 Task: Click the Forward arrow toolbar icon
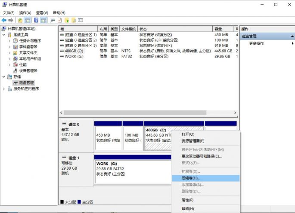(x=11, y=20)
